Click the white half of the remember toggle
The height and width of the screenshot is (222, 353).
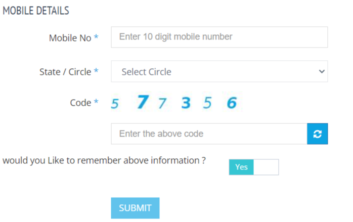[266, 167]
